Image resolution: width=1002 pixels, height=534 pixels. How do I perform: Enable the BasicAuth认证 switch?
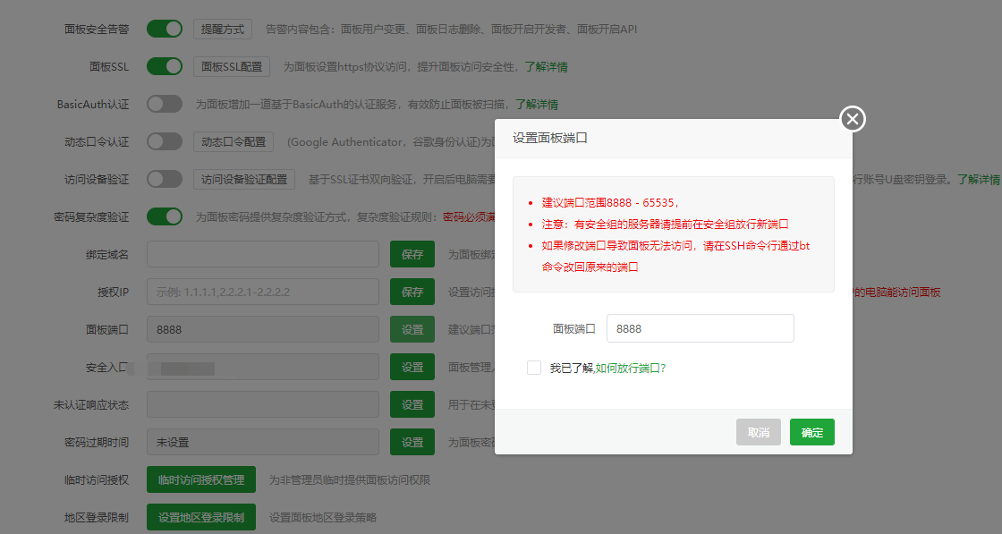coord(165,104)
